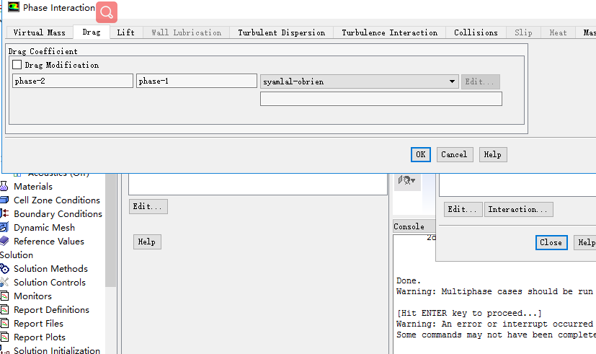Select Solution Methods gear icon
596x354 pixels.
click(5, 269)
